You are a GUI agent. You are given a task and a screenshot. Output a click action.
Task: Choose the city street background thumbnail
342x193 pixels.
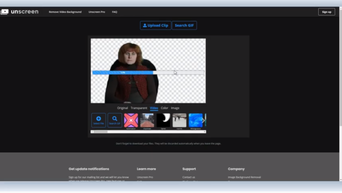point(147,120)
